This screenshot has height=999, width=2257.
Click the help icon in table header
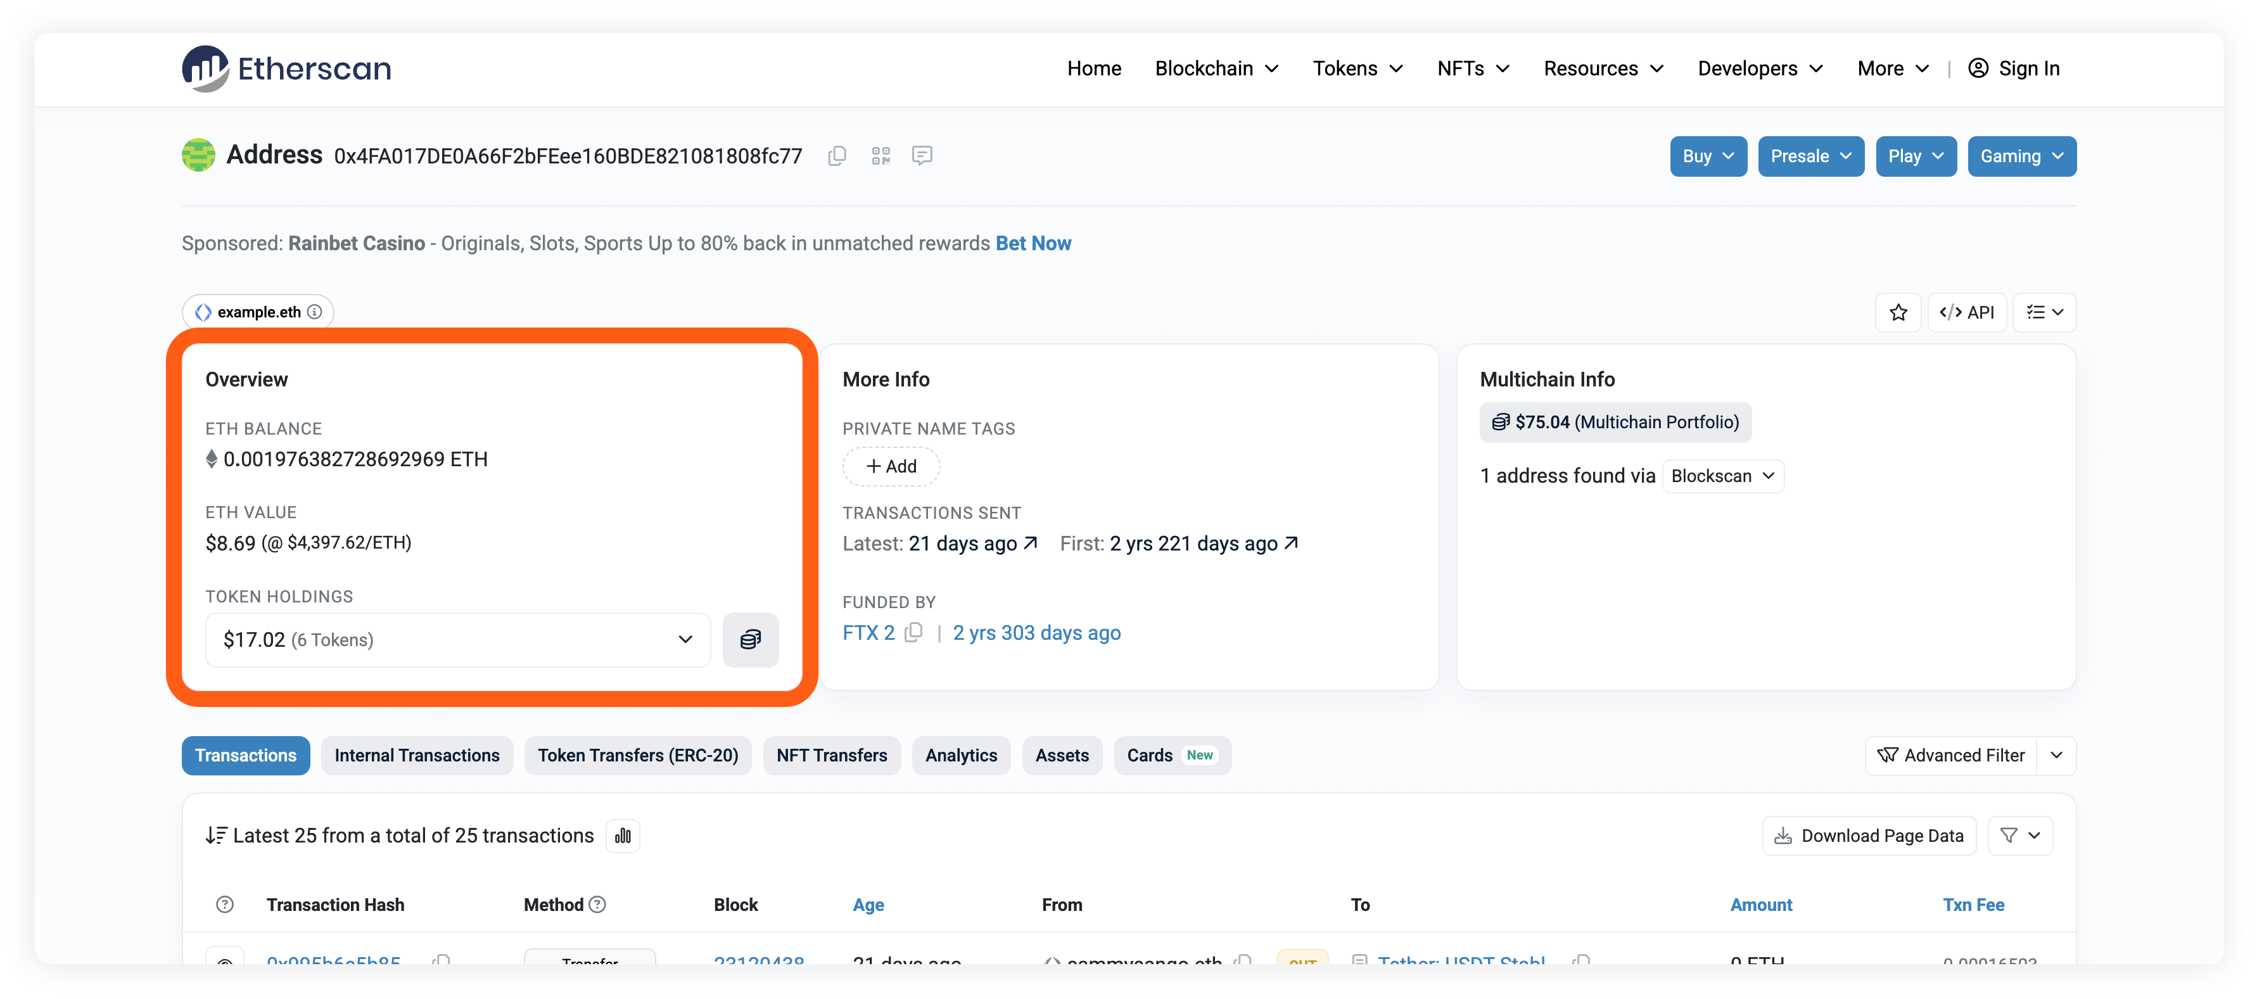224,905
